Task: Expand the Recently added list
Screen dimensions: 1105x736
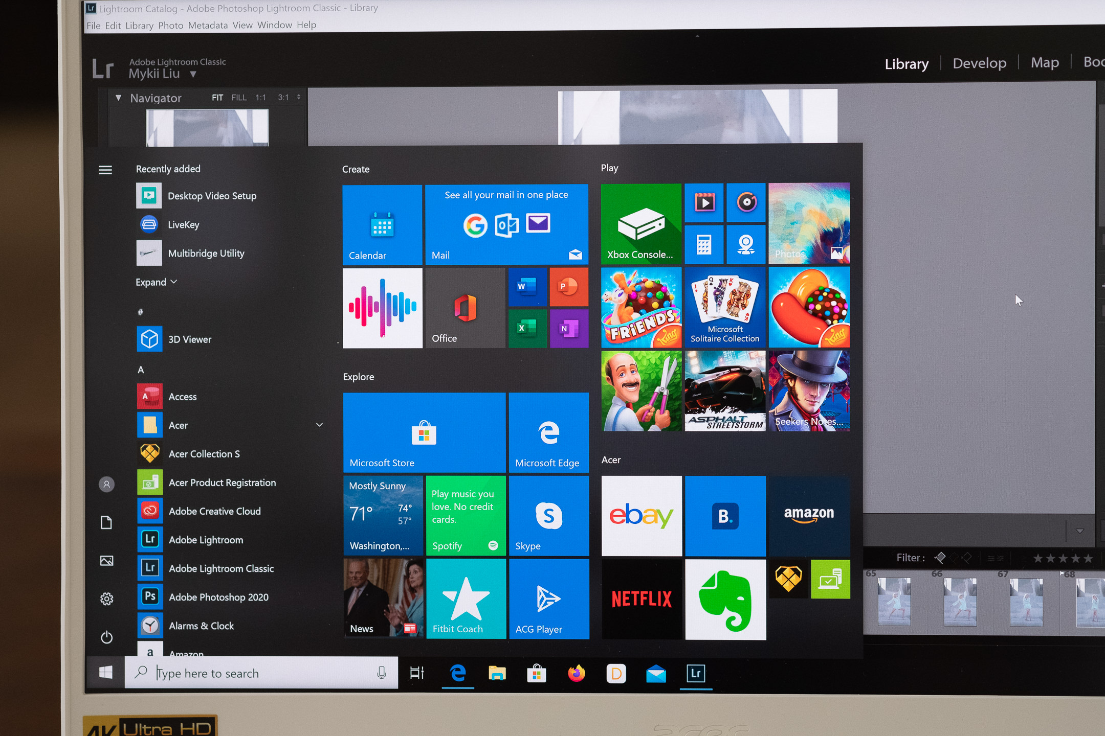Action: pos(156,282)
